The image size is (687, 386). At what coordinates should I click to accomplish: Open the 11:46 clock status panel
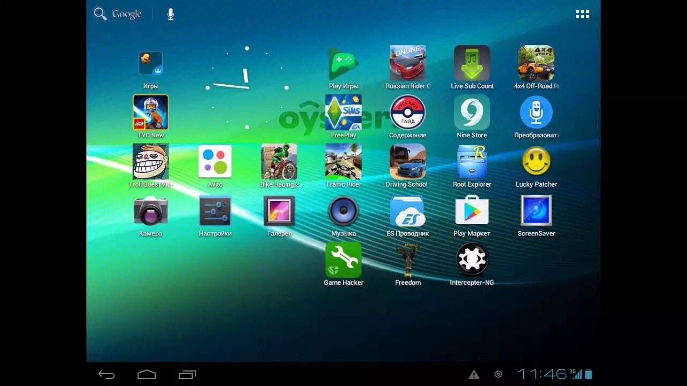542,374
